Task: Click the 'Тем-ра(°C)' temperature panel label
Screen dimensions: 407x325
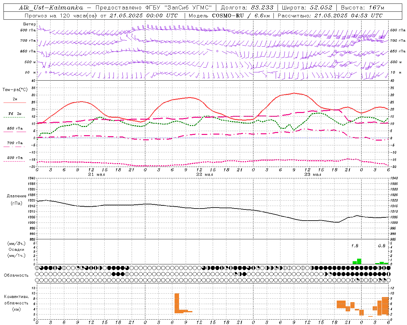Action: pyautogui.click(x=15, y=90)
